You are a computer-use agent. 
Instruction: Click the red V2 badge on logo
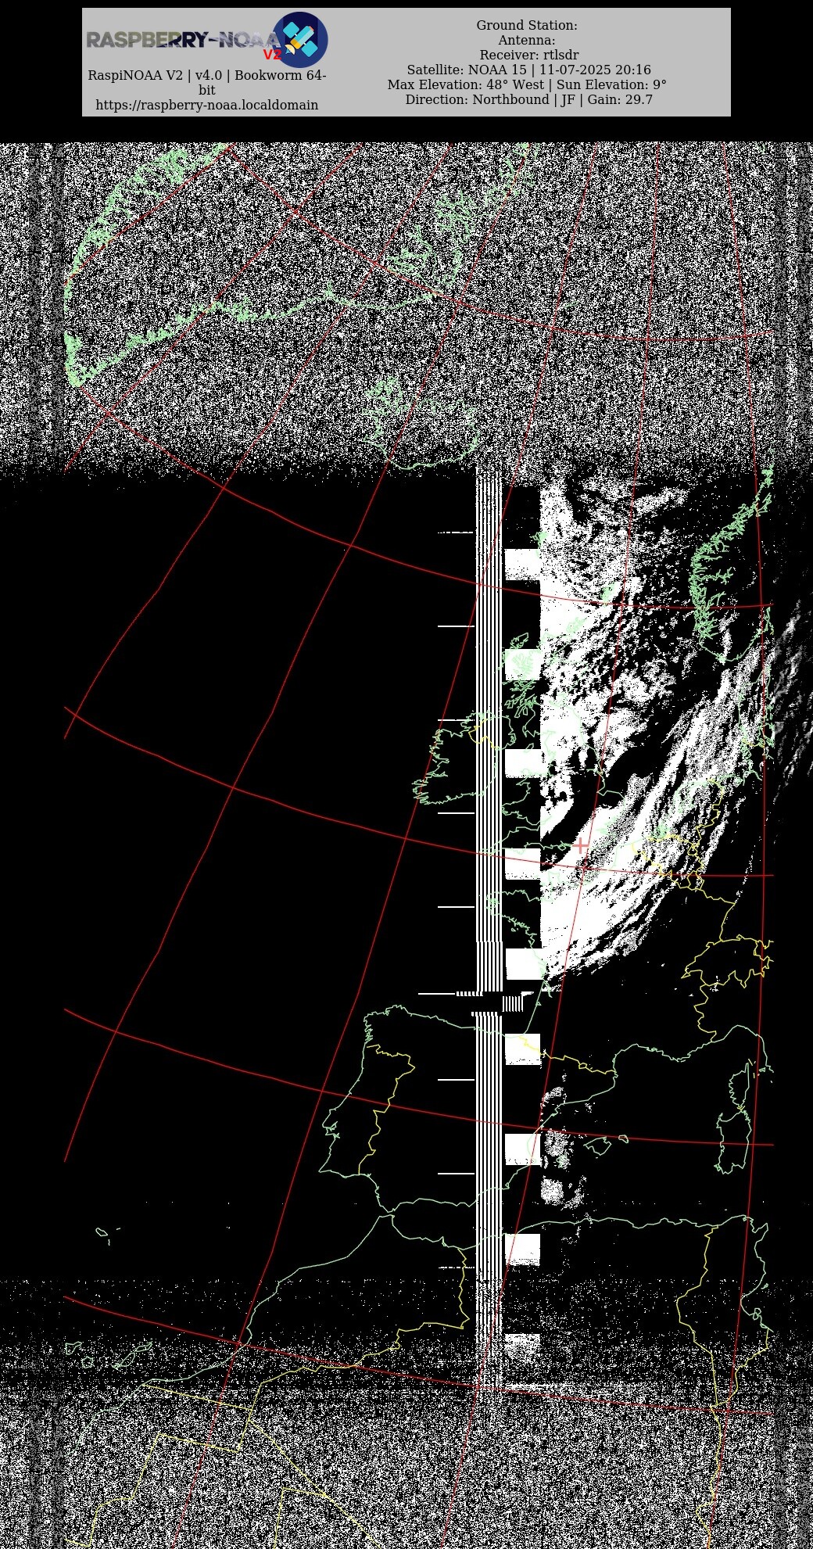tap(272, 55)
